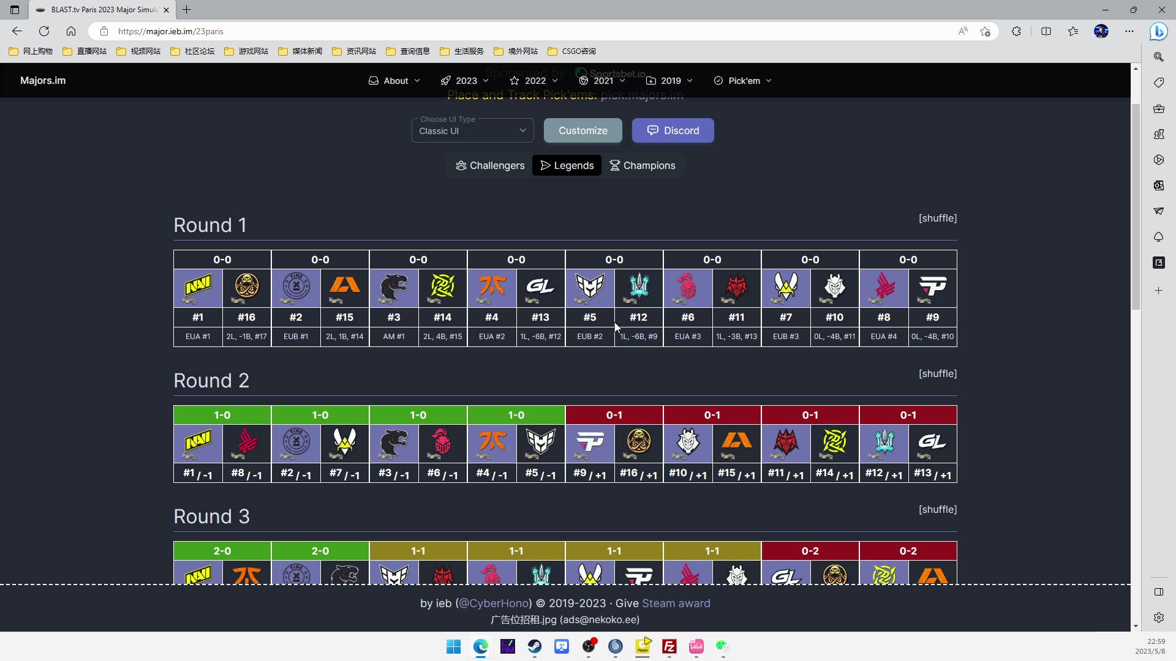Shuffle Round 1 matchups
The width and height of the screenshot is (1176, 661).
pyautogui.click(x=938, y=218)
